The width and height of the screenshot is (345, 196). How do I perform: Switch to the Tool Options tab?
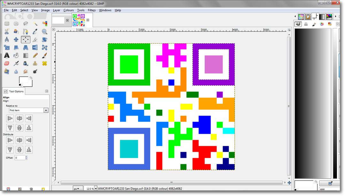click(x=14, y=91)
